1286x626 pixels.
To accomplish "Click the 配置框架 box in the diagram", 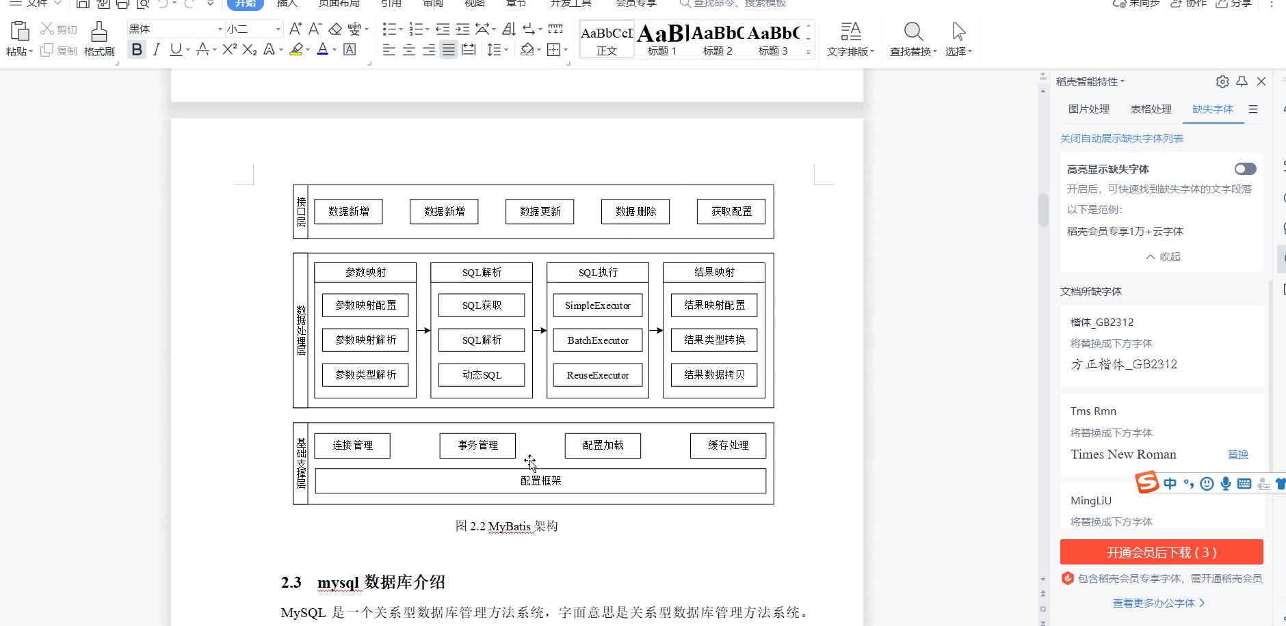I will [x=540, y=480].
